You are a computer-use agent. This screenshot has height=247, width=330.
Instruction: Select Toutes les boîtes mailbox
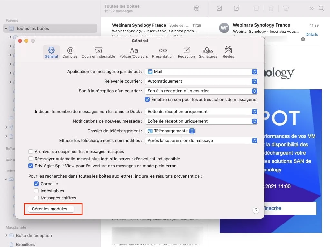pos(50,28)
